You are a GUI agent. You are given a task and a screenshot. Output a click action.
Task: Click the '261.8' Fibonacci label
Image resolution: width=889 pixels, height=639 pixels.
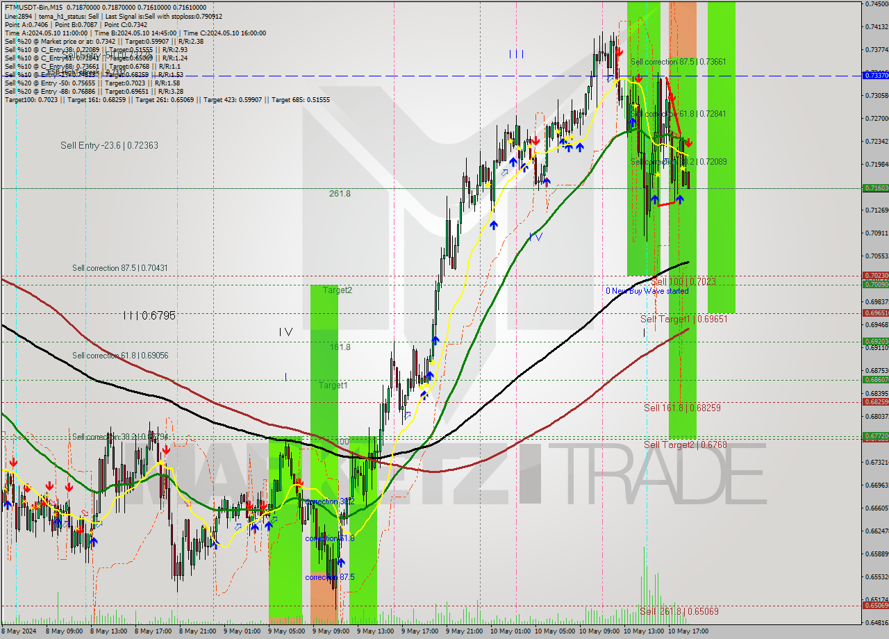coord(340,194)
